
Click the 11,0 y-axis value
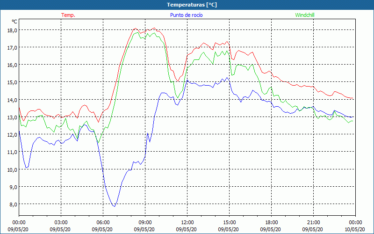(x=12, y=152)
